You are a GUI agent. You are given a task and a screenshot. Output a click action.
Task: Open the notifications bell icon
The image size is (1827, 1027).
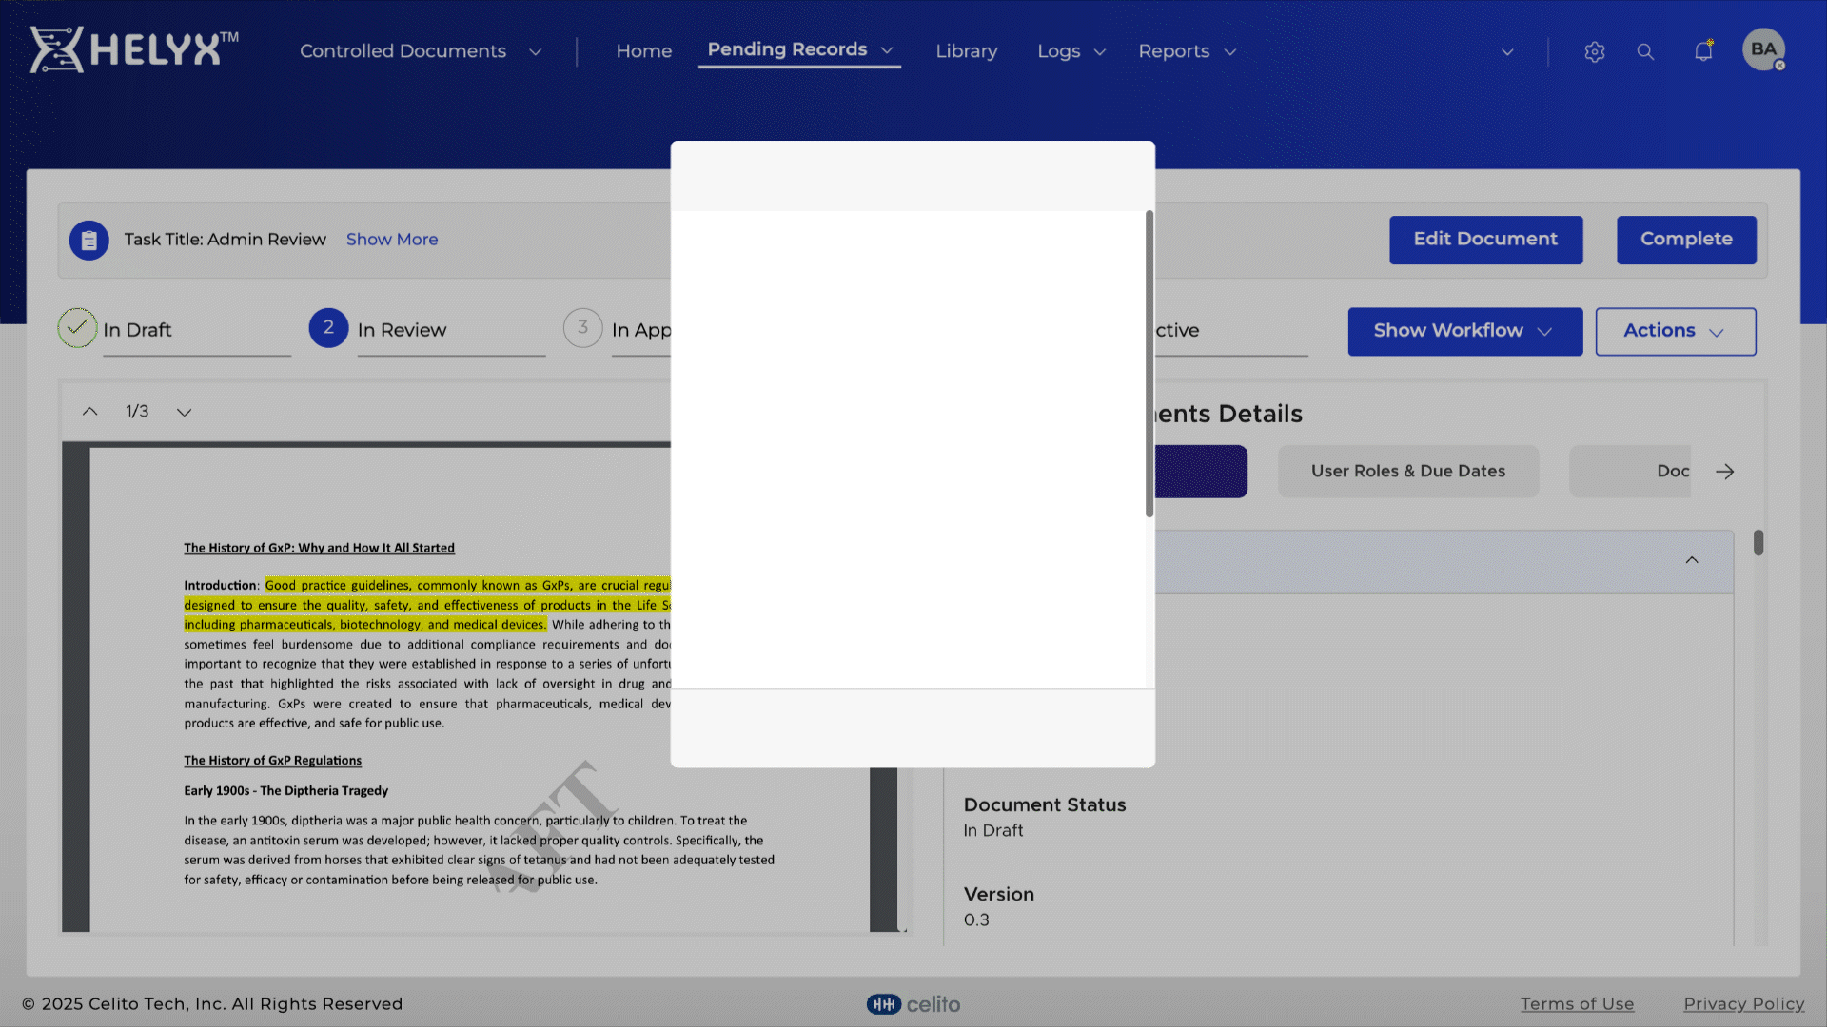point(1703,51)
